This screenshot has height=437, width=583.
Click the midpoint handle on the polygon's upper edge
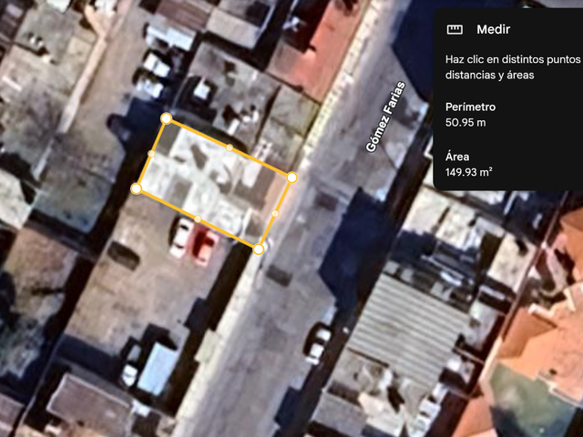230,147
